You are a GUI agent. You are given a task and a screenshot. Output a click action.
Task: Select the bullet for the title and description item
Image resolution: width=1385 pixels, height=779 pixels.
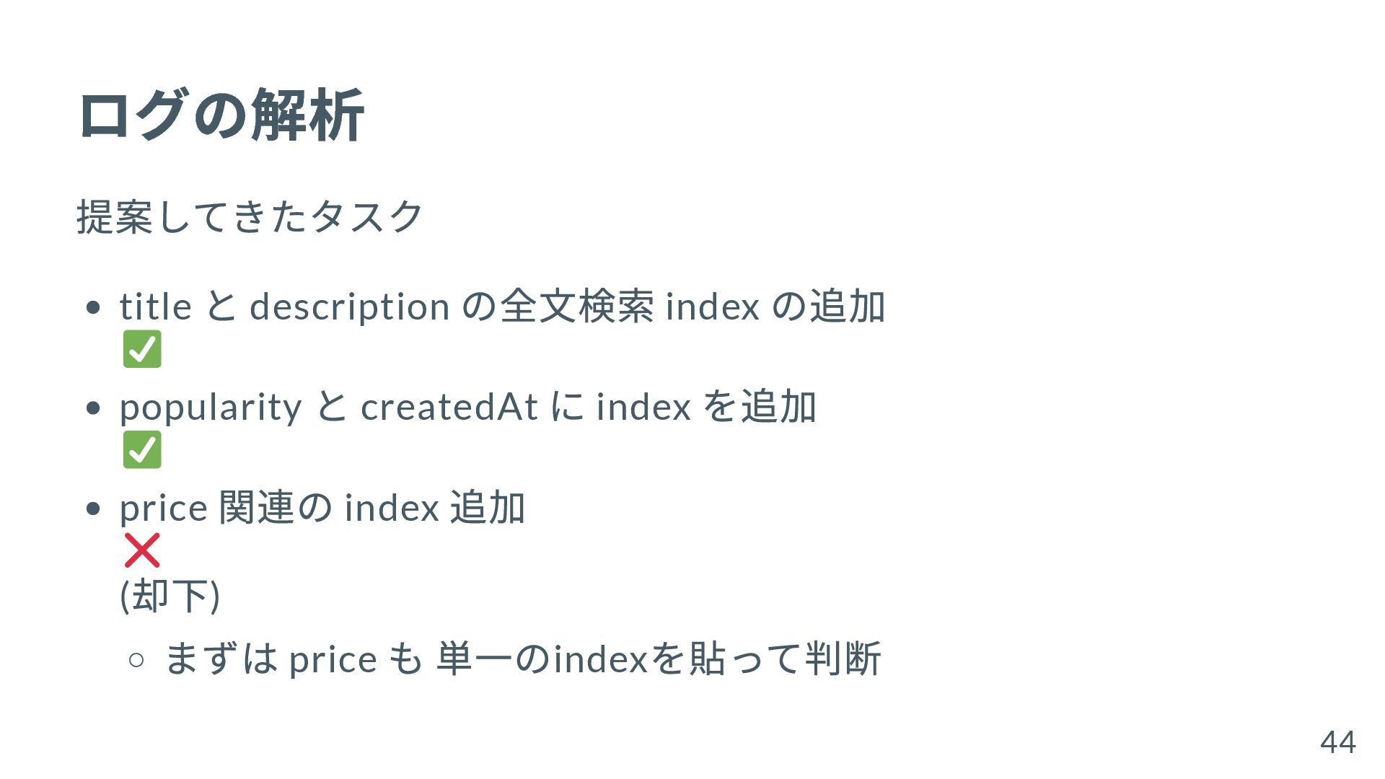point(93,309)
